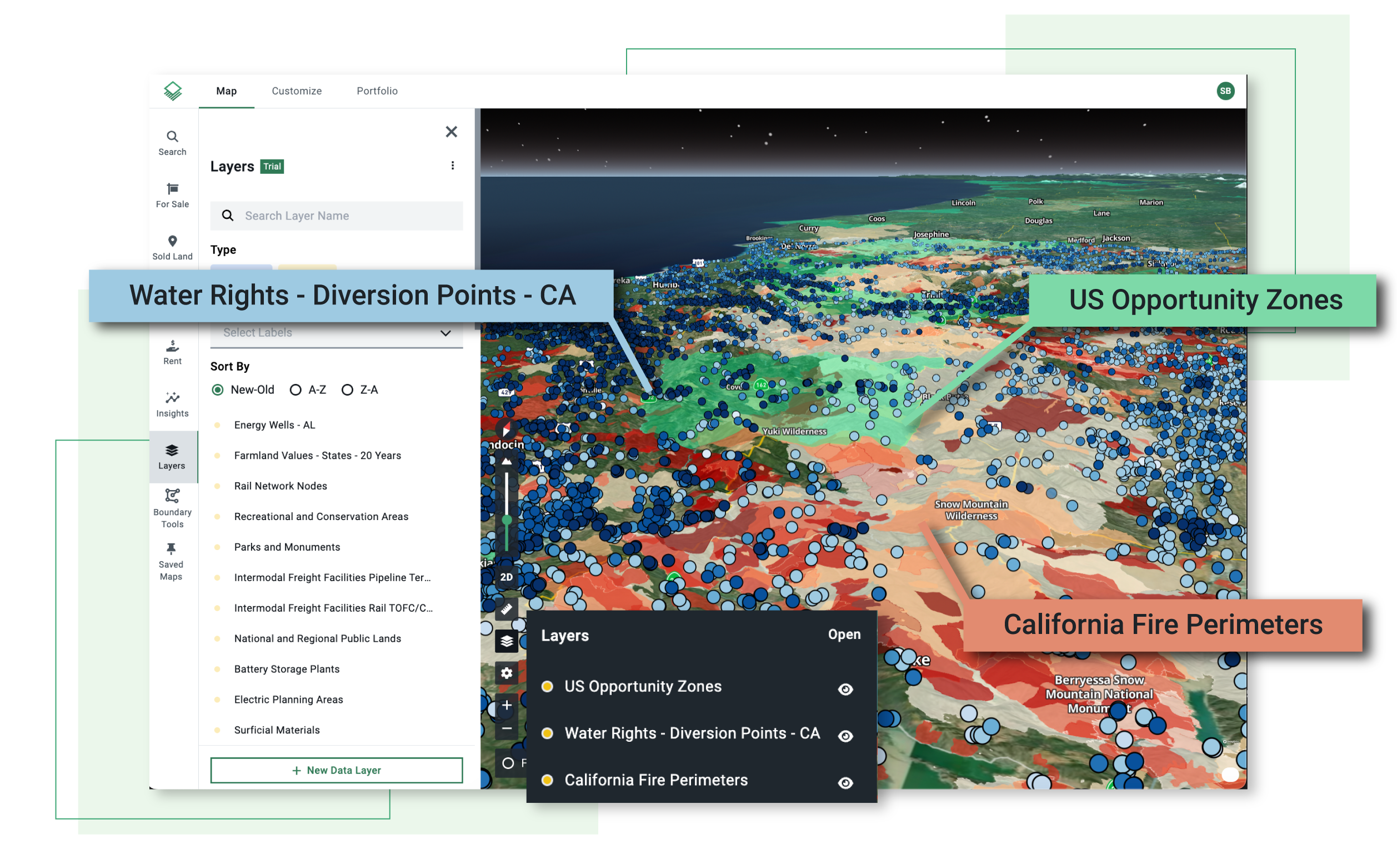The width and height of the screenshot is (1397, 864).
Task: Reset map bearing with the compass
Action: (506, 430)
